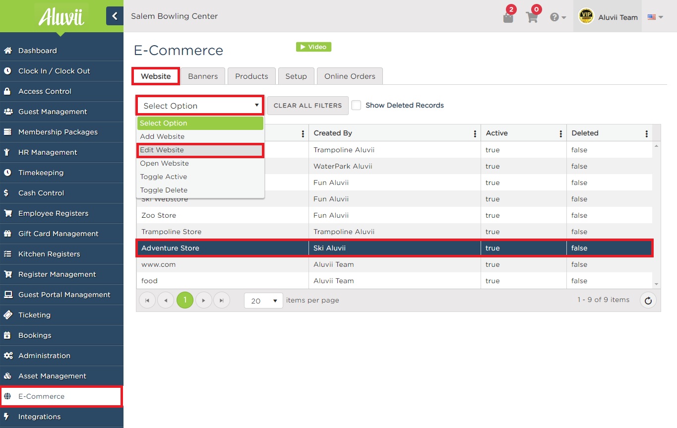Sort by Created By header
This screenshot has height=428, width=677.
click(x=333, y=133)
